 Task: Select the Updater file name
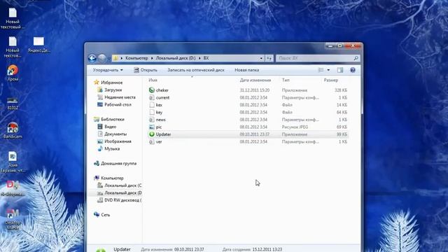[163, 134]
